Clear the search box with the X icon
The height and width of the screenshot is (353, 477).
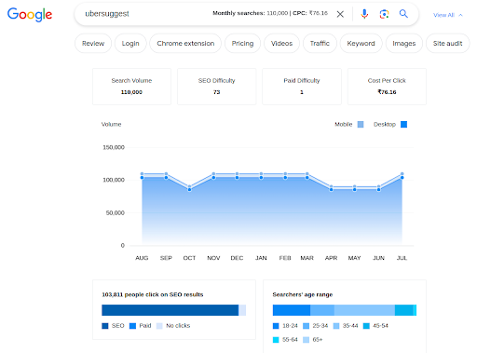tap(340, 14)
